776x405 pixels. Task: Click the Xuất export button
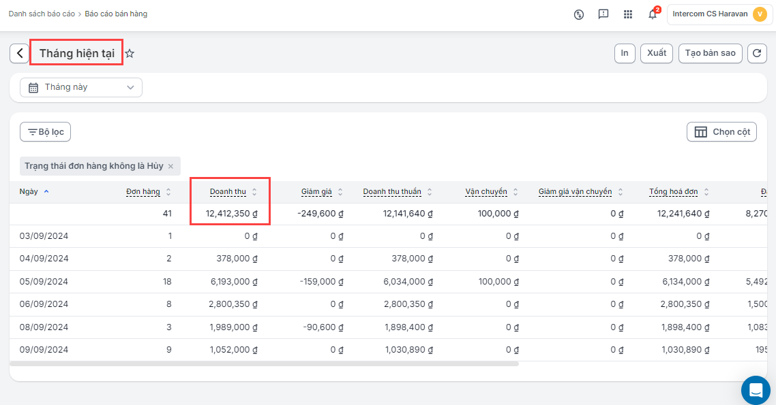(657, 53)
